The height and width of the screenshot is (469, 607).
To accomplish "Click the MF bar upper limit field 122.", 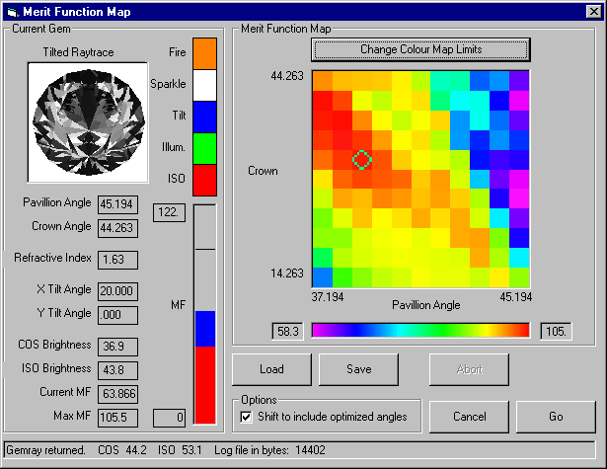I will click(169, 212).
